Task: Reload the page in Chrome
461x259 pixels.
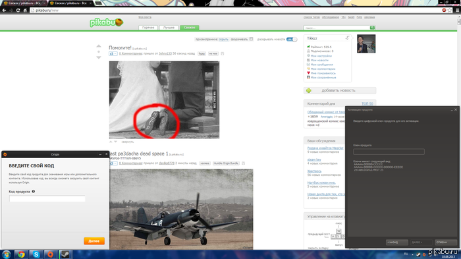Action: (x=18, y=11)
